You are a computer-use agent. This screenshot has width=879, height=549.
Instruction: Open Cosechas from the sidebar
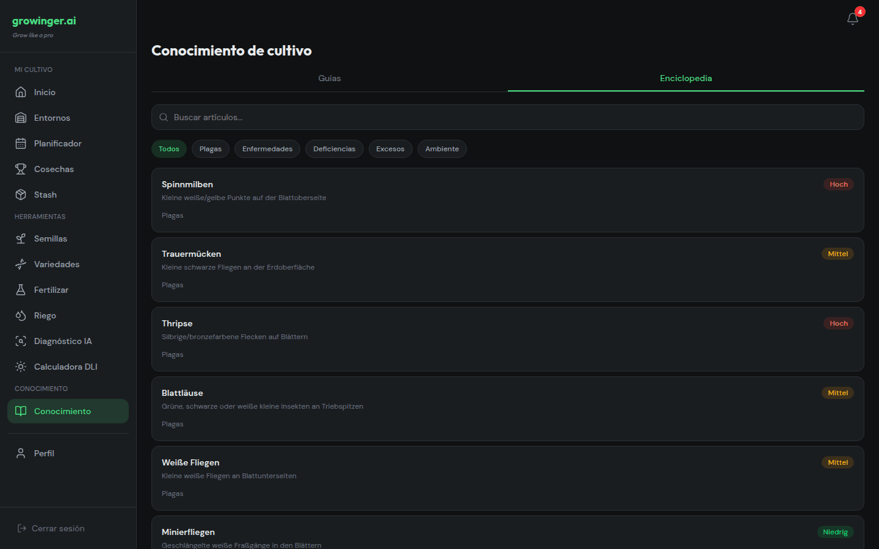pyautogui.click(x=68, y=169)
